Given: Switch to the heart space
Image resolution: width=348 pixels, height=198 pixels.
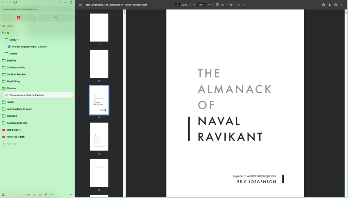Looking at the screenshot, I should (46, 195).
